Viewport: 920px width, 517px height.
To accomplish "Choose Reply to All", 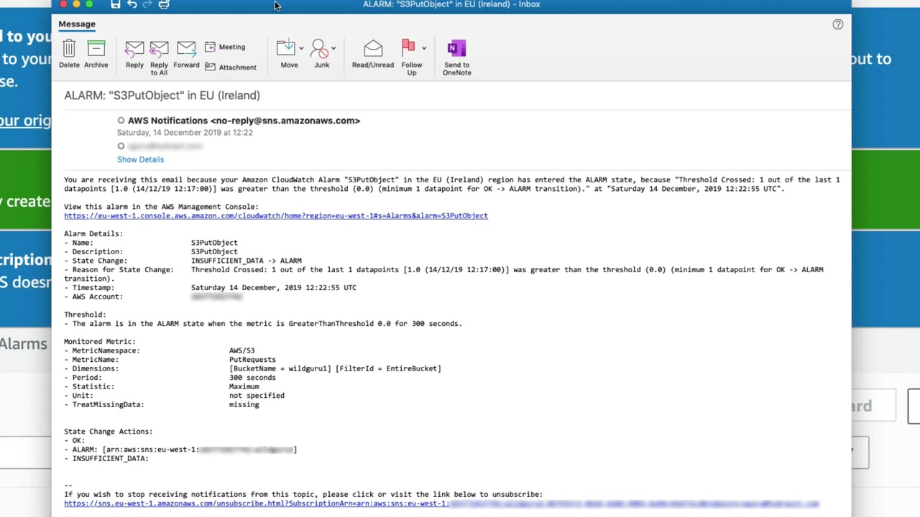I will click(159, 57).
